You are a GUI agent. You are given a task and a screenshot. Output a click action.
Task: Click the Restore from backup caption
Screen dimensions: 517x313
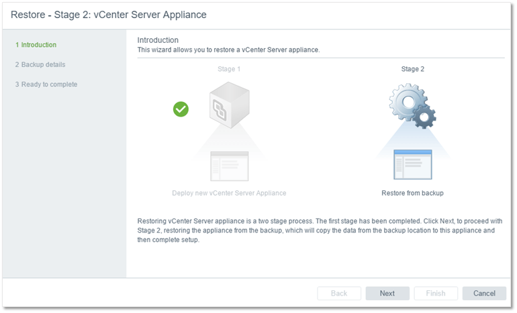pos(412,193)
